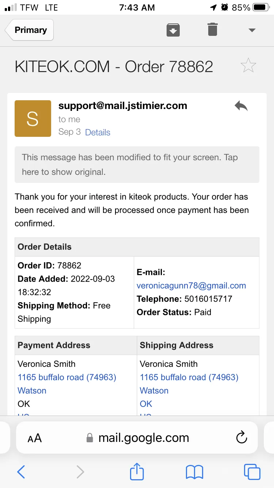The height and width of the screenshot is (488, 274).
Task: Open the Safari share sheet icon
Action: coord(137,471)
